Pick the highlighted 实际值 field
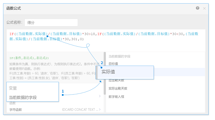The image size is (215, 120). click(x=108, y=72)
